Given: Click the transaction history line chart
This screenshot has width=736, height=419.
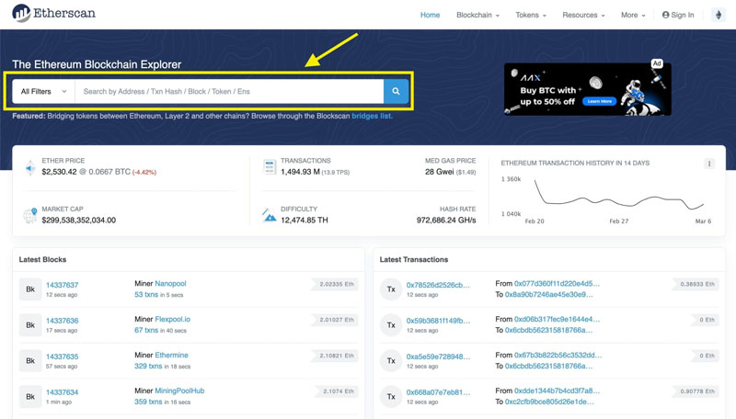Looking at the screenshot, I should pos(619,195).
